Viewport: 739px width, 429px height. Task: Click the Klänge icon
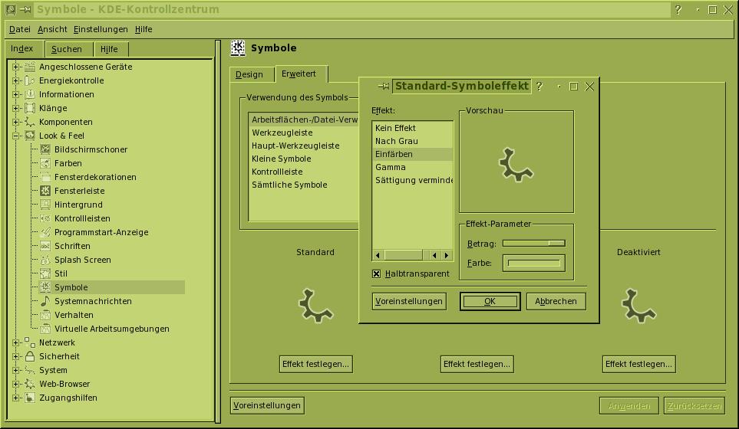[x=30, y=108]
